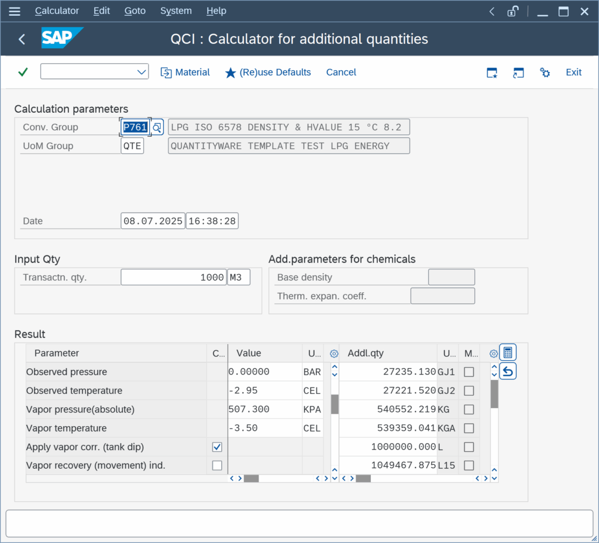The height and width of the screenshot is (543, 599).
Task: Click the Addl.qty table horizontal scrollbar thumb
Action: pyautogui.click(x=363, y=479)
